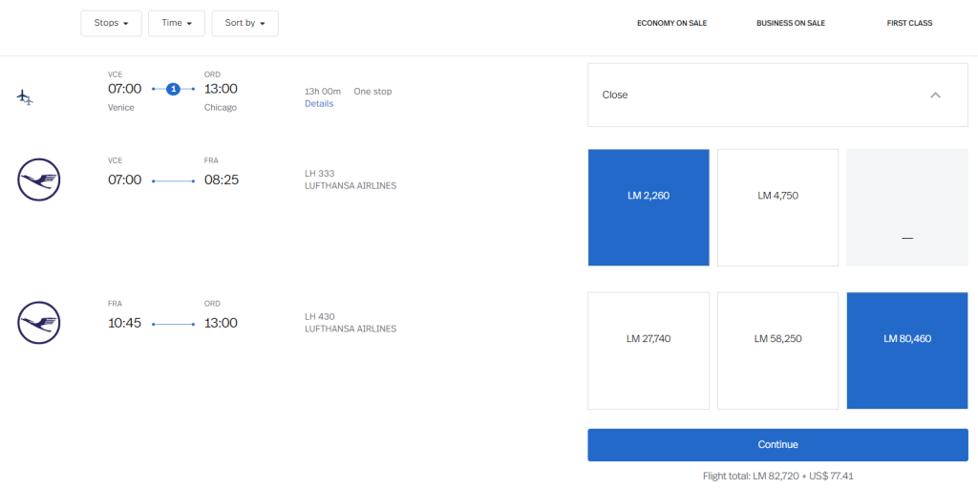The width and height of the screenshot is (978, 489).
Task: Click the unavailable first class cell for LH 333
Action: pyautogui.click(x=907, y=207)
